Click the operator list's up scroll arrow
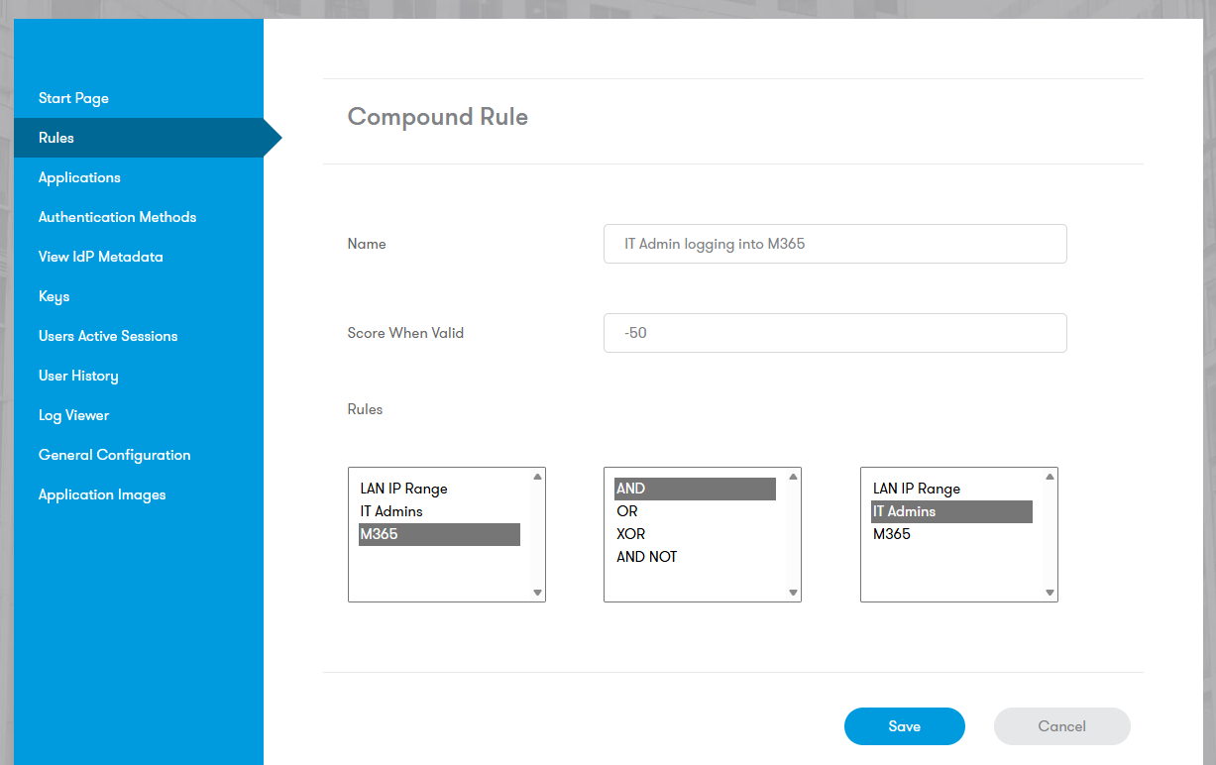The width and height of the screenshot is (1216, 765). pos(793,477)
